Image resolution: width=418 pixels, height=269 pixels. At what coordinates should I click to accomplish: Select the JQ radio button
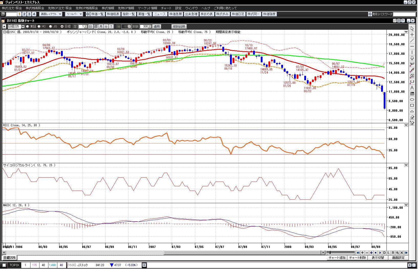(x=51, y=26)
